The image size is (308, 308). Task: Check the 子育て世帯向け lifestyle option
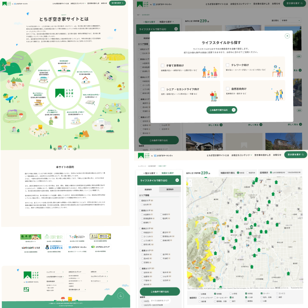pos(162,65)
